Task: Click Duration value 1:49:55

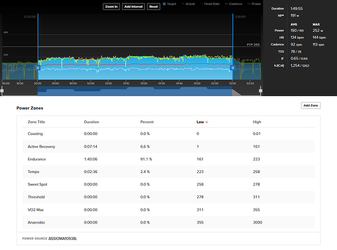Action: click(x=296, y=8)
